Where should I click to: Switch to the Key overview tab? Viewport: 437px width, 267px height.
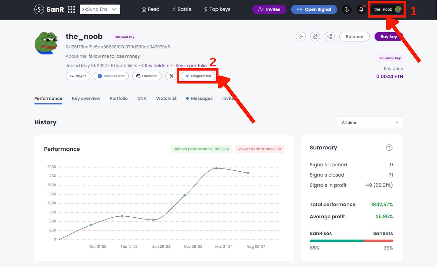86,98
